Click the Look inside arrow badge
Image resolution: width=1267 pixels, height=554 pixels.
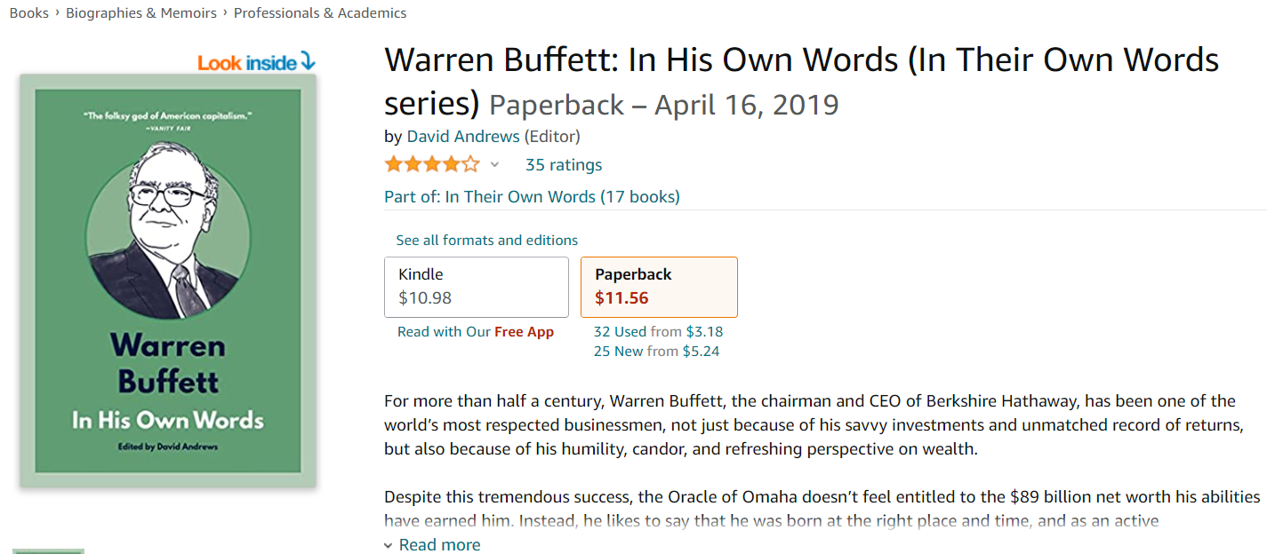point(256,62)
